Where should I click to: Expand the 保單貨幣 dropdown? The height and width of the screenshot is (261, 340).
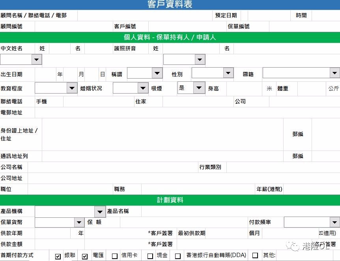(80, 222)
